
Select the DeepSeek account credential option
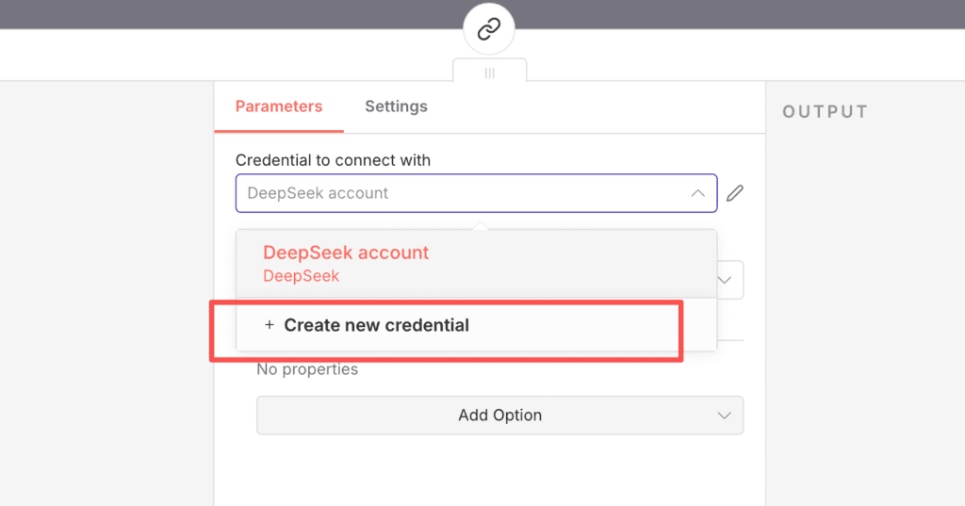coord(346,253)
